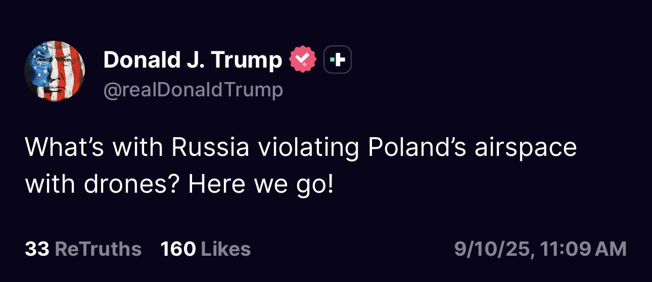Open the Donald J. Trump display name
652x282 pixels.
[193, 61]
